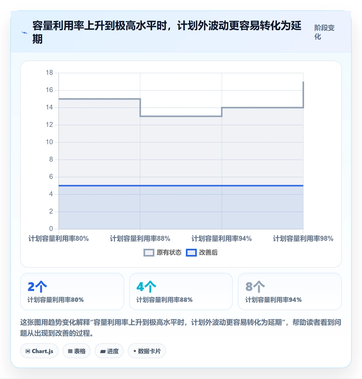Click the bar icon in the 进度 chip
The image size is (362, 379).
coord(103,352)
